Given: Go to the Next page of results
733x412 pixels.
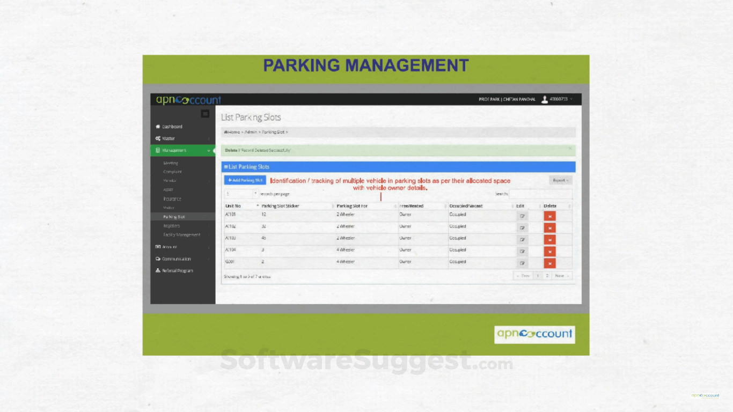Looking at the screenshot, I should pyautogui.click(x=561, y=276).
